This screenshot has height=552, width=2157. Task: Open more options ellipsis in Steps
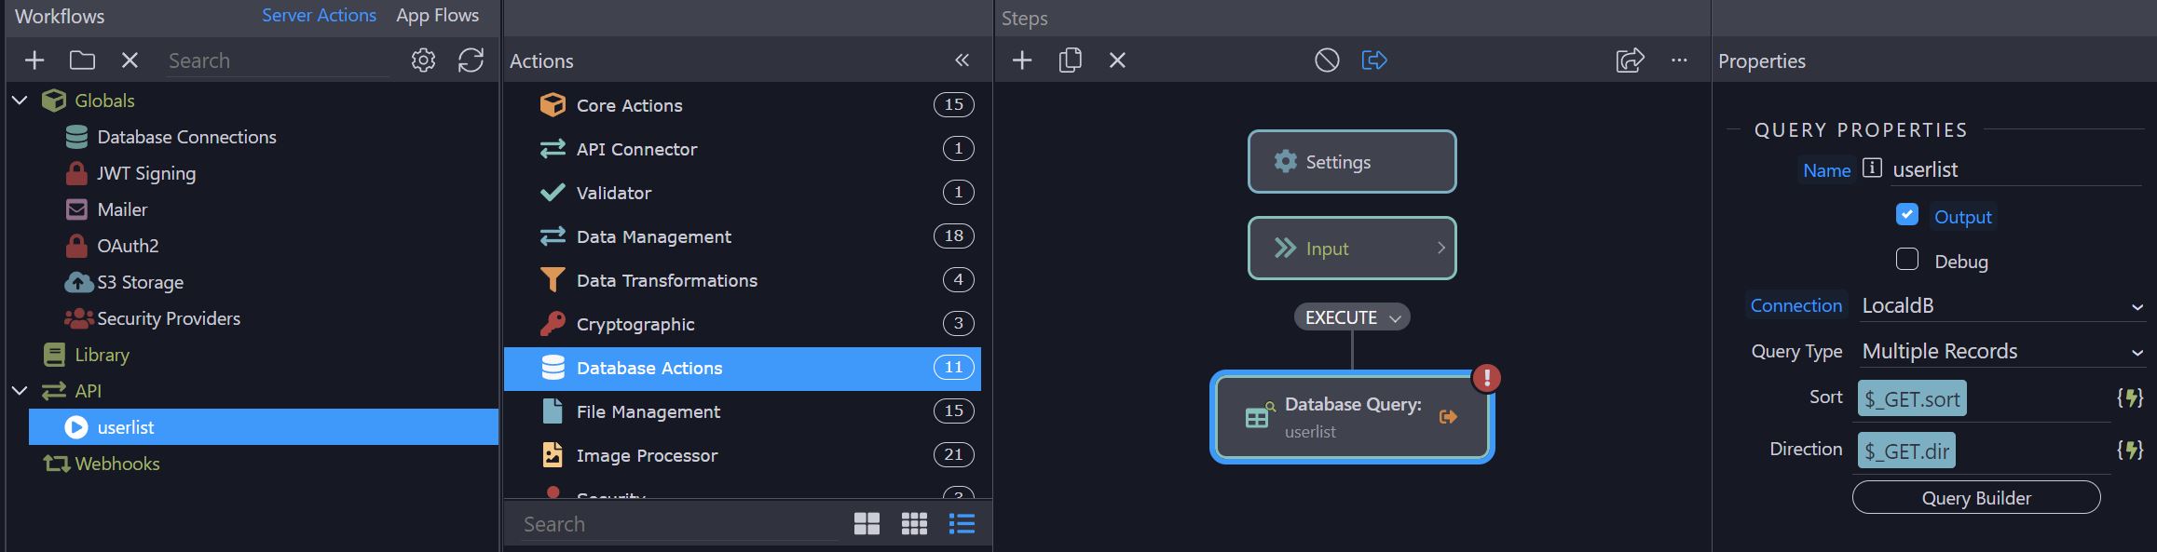tap(1679, 61)
